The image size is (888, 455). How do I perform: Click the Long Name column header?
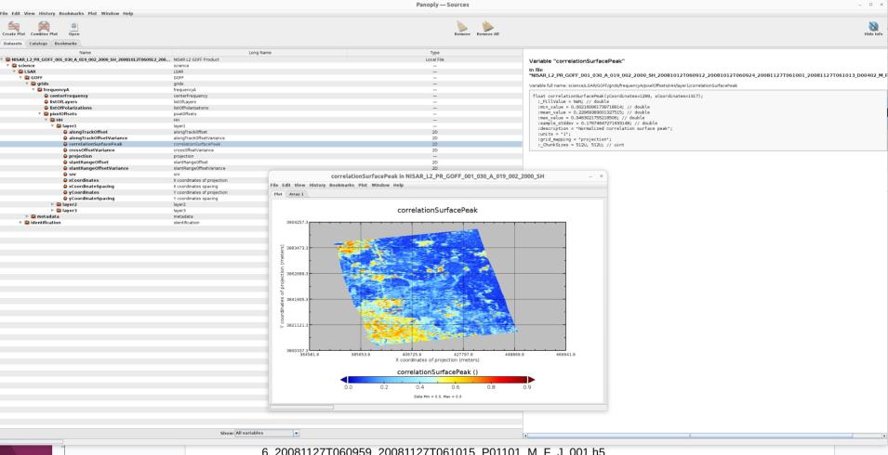[260, 53]
